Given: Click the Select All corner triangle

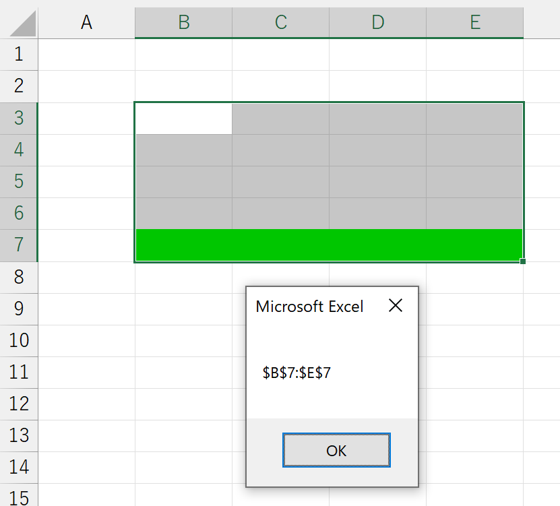Looking at the screenshot, I should (19, 23).
